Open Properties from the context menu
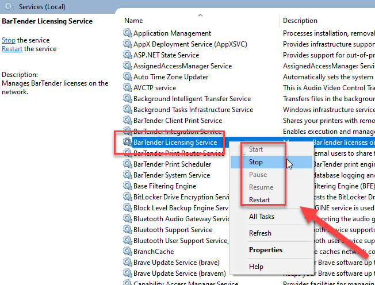375x285 pixels. (266, 250)
